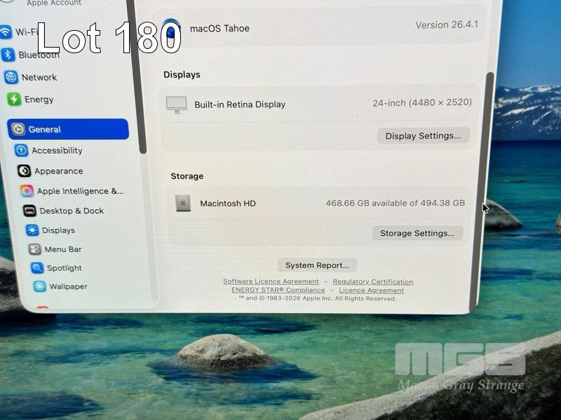This screenshot has height=420, width=561.
Task: Open the System Report... button
Action: [x=318, y=265]
